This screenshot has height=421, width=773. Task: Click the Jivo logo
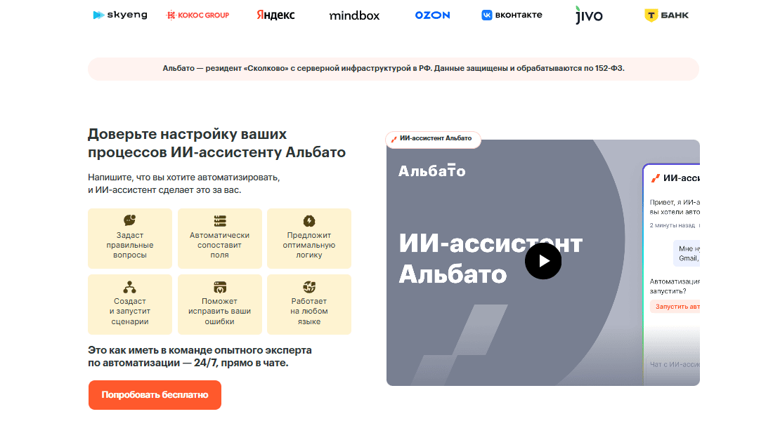[x=589, y=15]
